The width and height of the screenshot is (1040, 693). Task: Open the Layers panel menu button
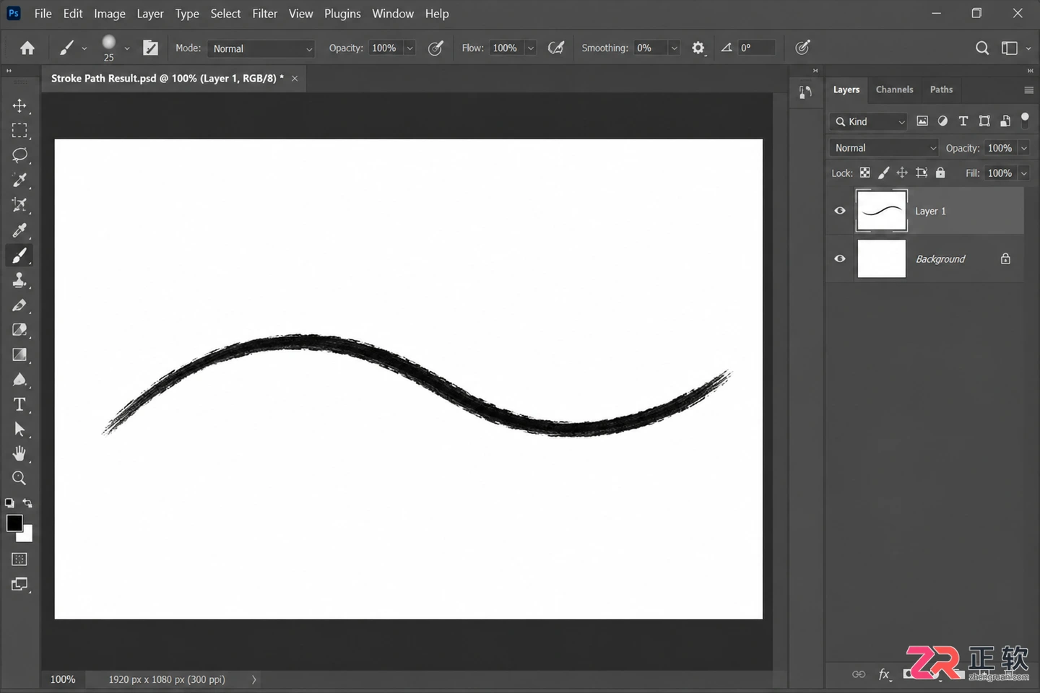coord(1029,90)
